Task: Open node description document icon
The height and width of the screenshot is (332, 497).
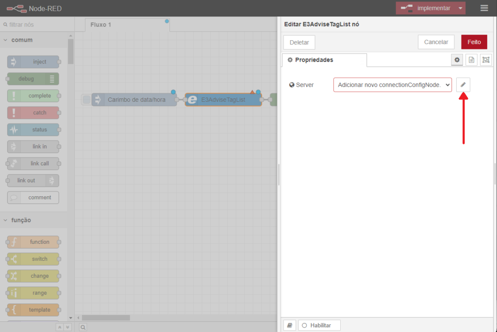Action: [471, 60]
